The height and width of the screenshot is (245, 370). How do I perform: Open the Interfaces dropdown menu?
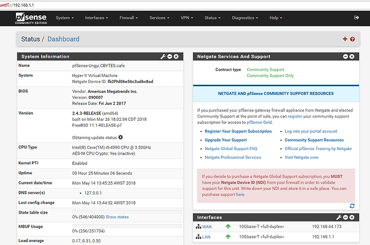click(97, 18)
